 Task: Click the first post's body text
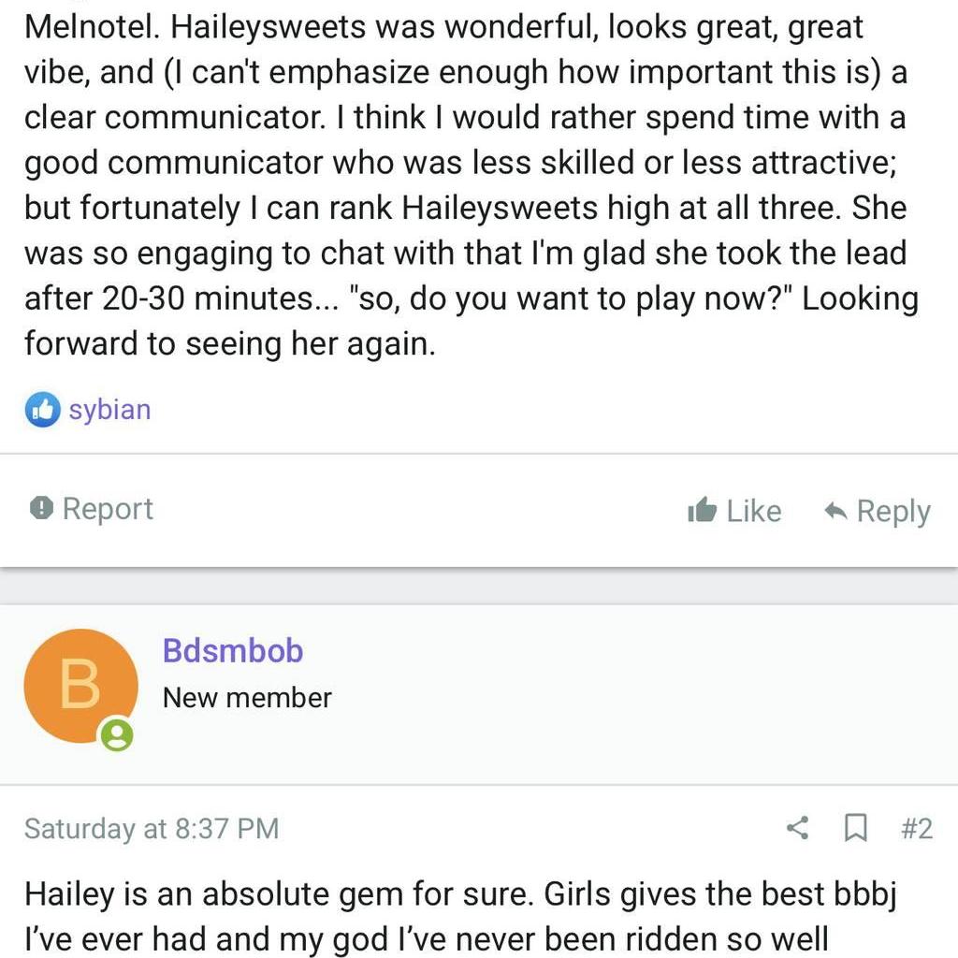click(472, 185)
